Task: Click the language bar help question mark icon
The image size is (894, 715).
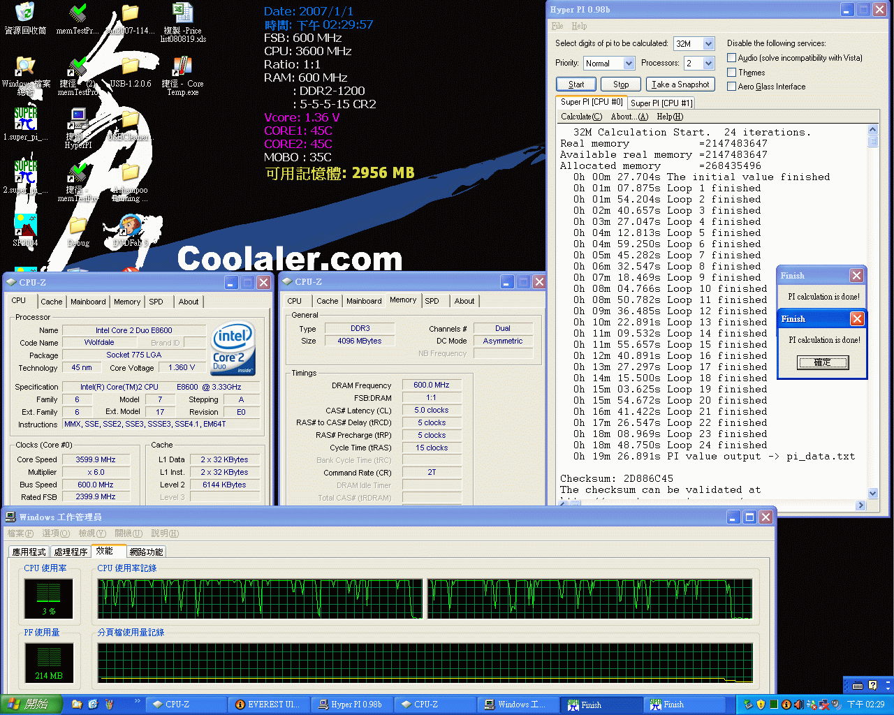Action: [872, 685]
